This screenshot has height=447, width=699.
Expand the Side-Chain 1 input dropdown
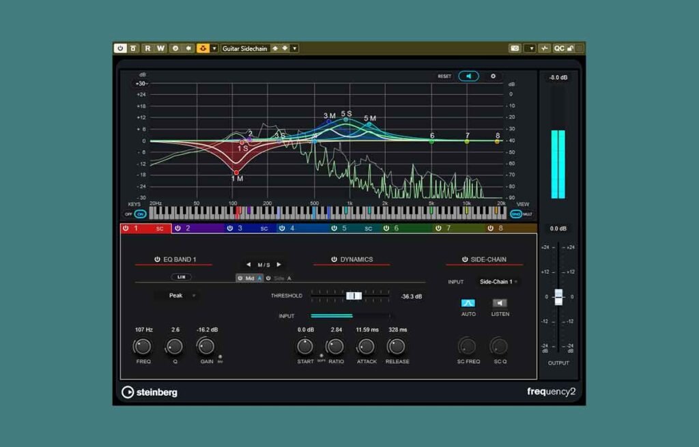point(498,282)
